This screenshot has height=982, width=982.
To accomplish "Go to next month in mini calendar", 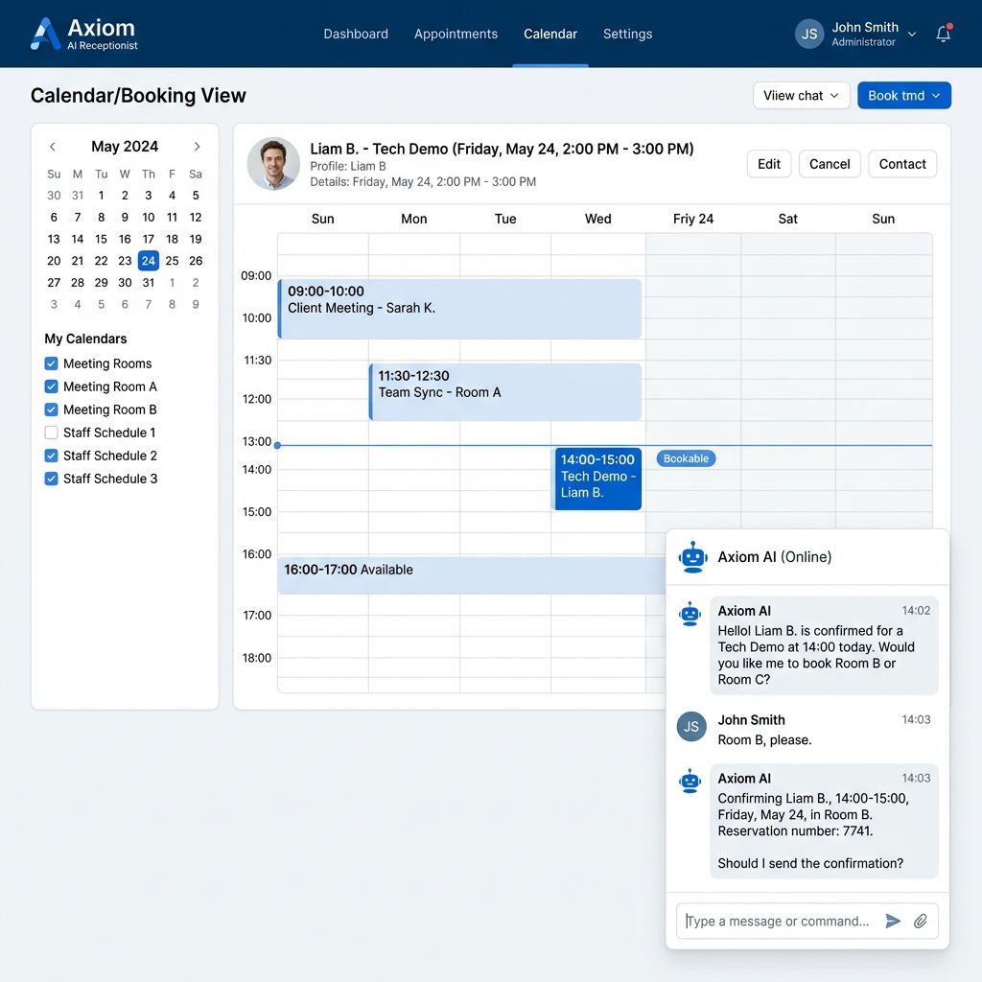I will click(197, 147).
